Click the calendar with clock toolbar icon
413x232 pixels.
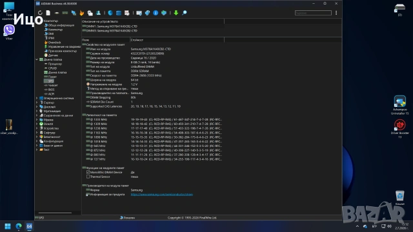point(127,13)
